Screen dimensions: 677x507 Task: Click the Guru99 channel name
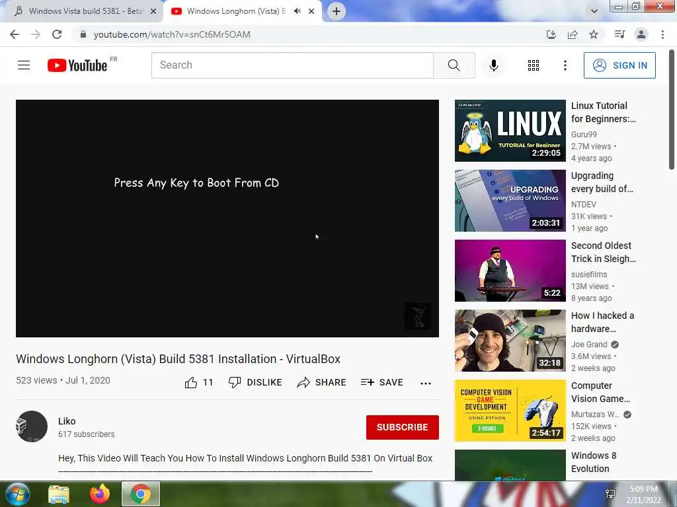coord(584,135)
